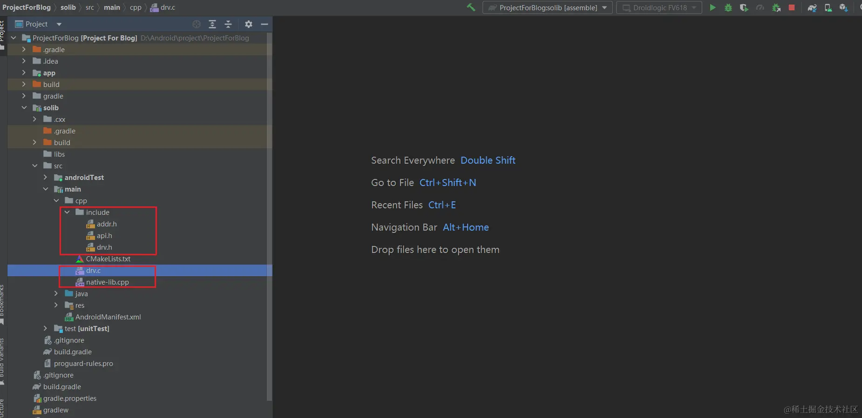Expand the test [unitTest] folder

pyautogui.click(x=45, y=329)
